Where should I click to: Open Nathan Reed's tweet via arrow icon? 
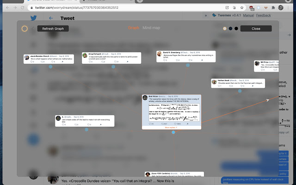coord(253,86)
